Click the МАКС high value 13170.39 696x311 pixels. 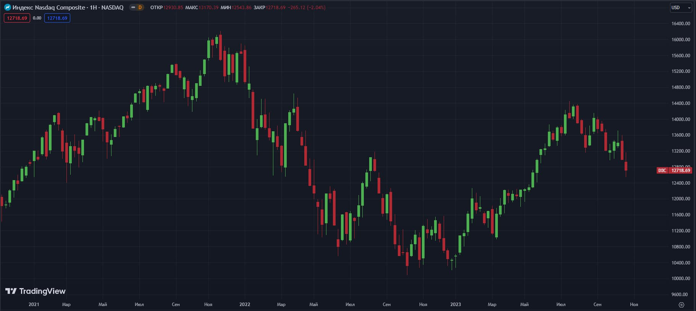[208, 7]
